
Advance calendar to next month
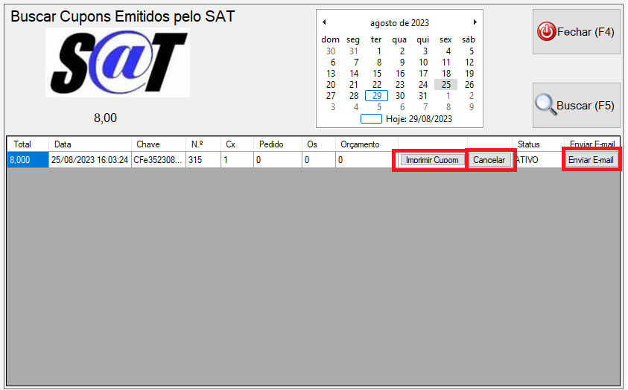475,22
